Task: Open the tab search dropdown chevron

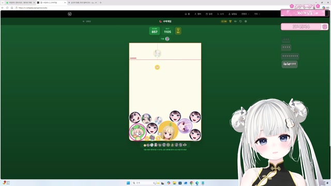Action: [x=2, y=3]
